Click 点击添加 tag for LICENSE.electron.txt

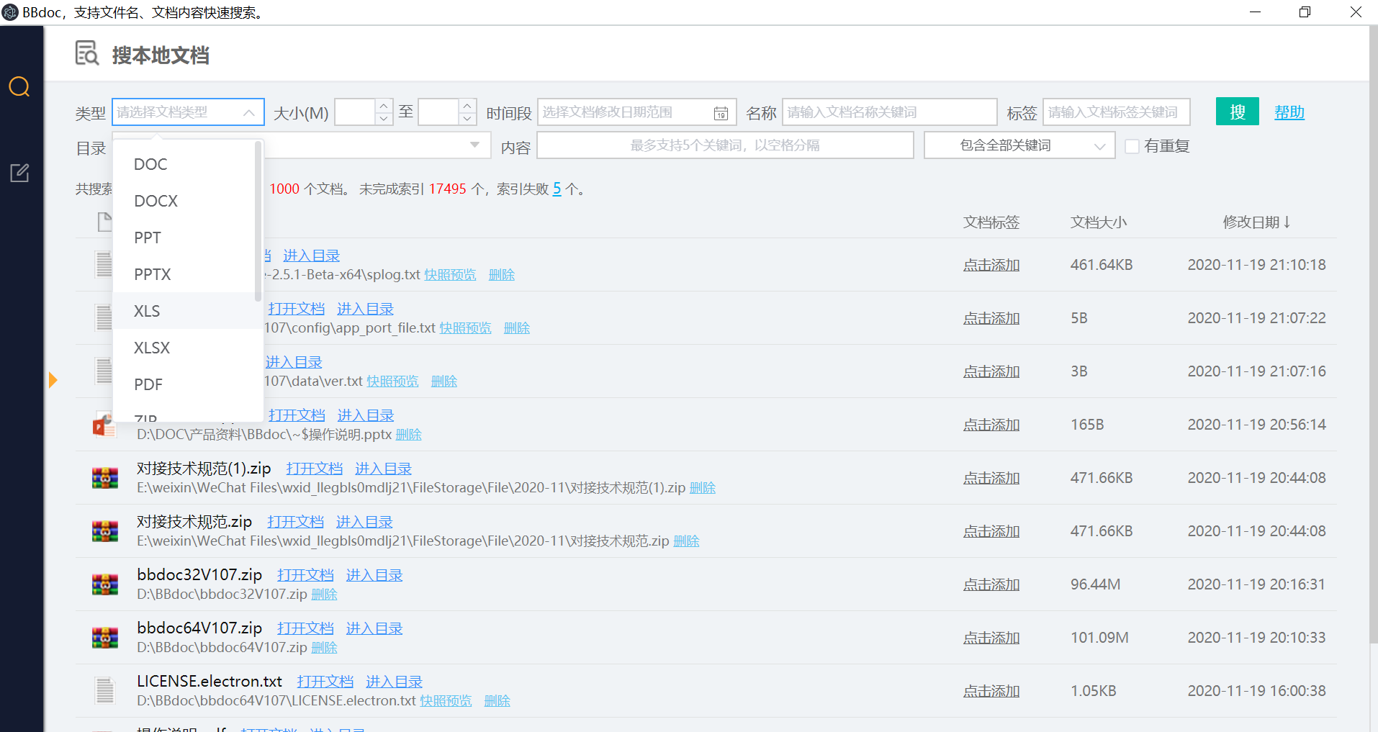point(991,691)
